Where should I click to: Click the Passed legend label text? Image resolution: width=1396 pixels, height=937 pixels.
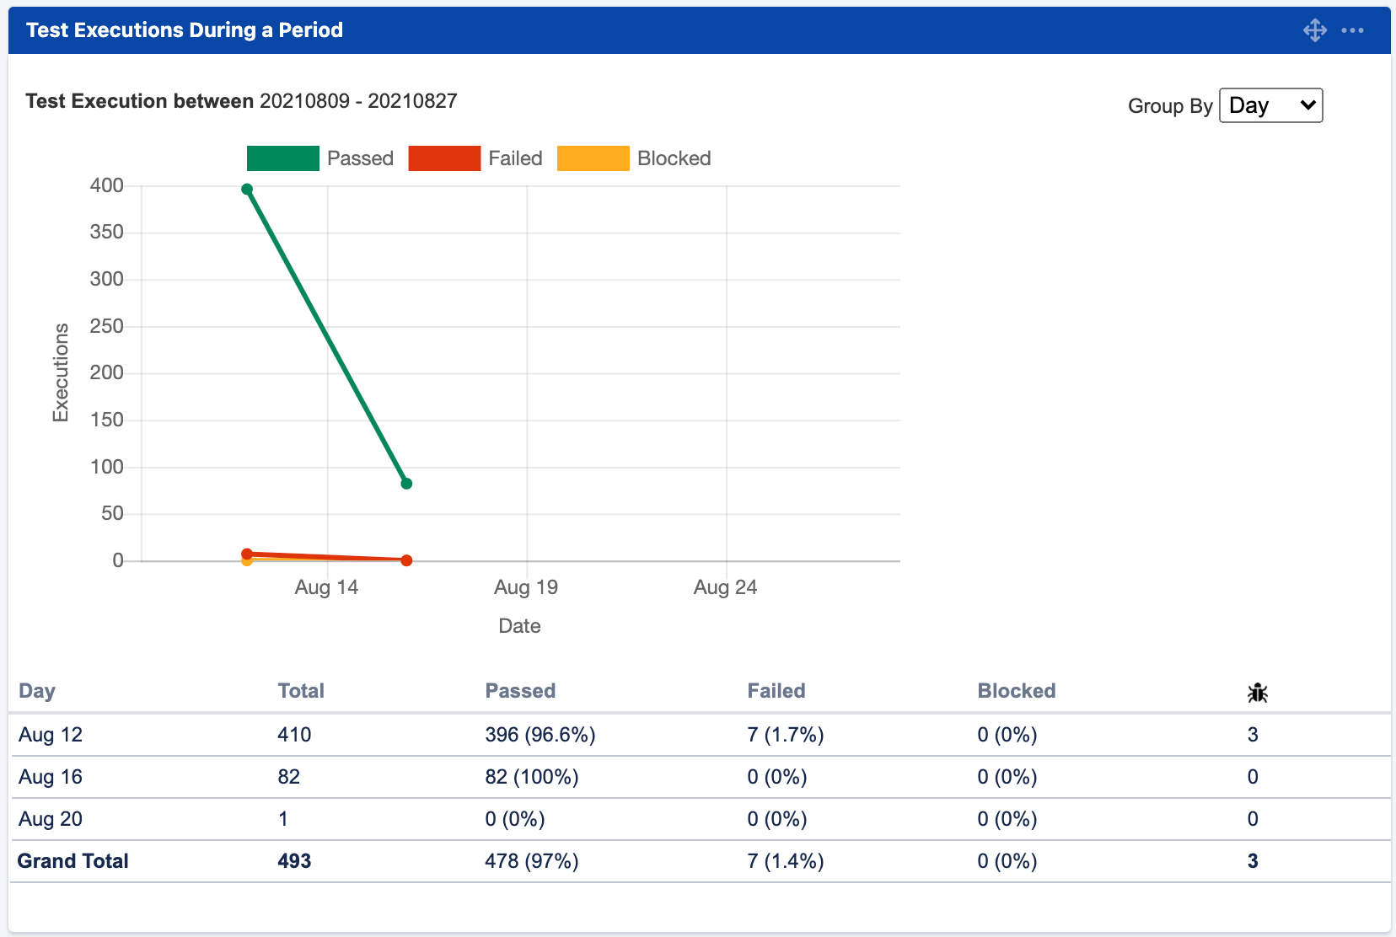[x=360, y=158]
